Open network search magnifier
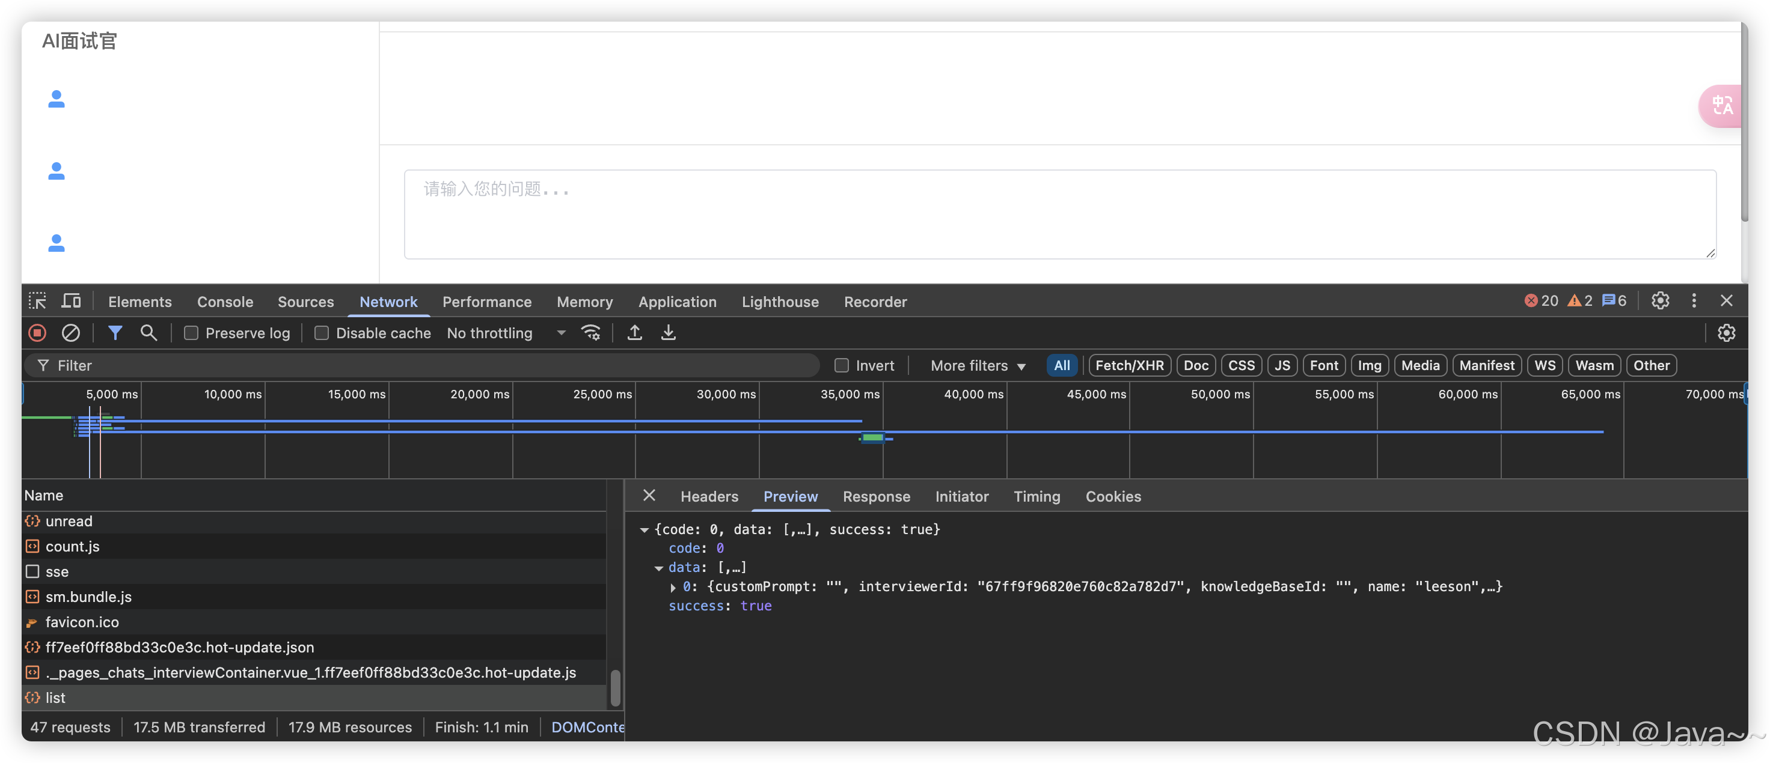The width and height of the screenshot is (1770, 763). 149,333
